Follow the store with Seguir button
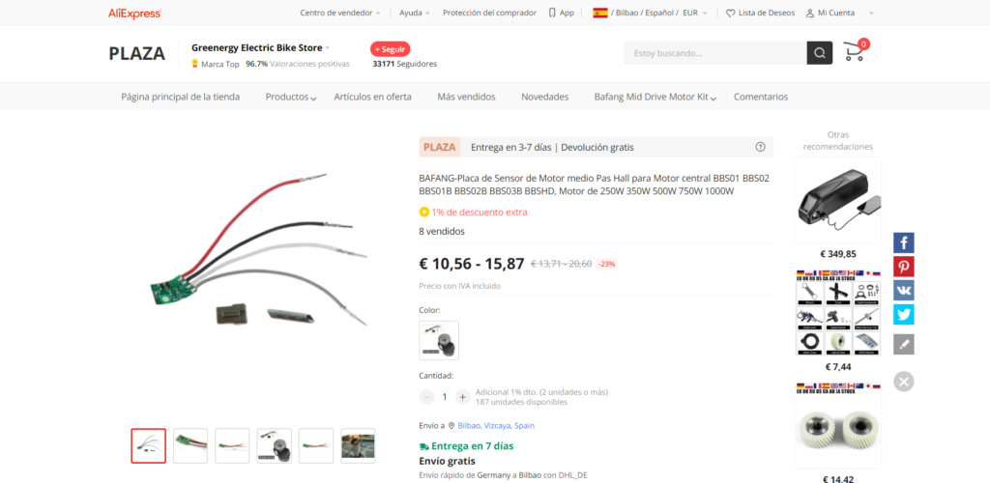The height and width of the screenshot is (483, 990). coord(391,49)
